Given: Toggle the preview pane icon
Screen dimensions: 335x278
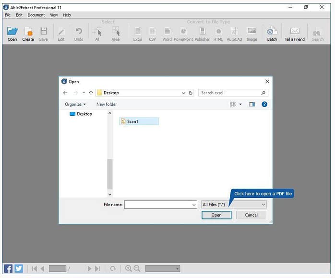Looking at the screenshot, I should (252, 104).
